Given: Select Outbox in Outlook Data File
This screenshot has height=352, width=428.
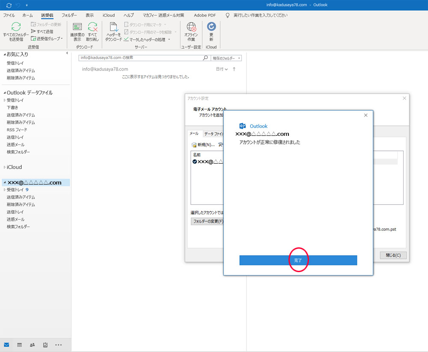Looking at the screenshot, I should [x=15, y=137].
